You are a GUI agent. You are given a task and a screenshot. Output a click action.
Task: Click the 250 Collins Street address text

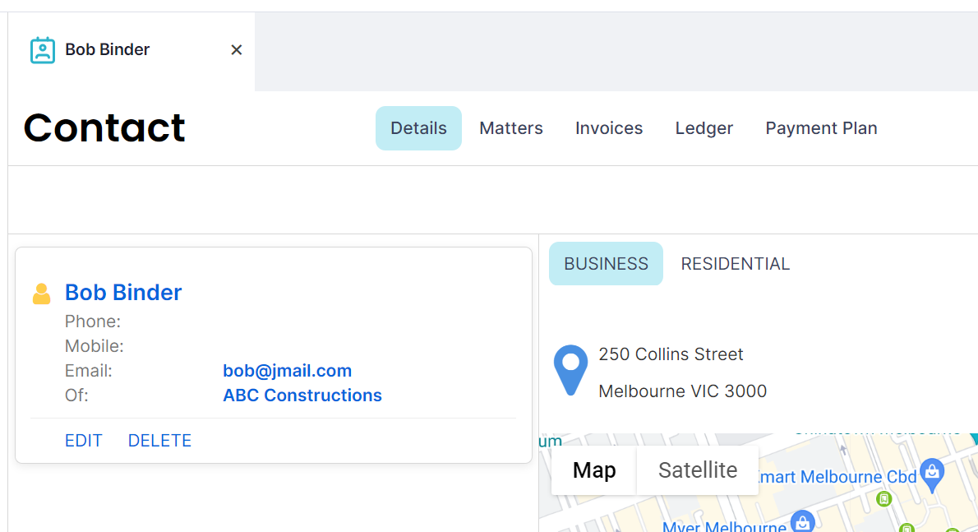(671, 354)
